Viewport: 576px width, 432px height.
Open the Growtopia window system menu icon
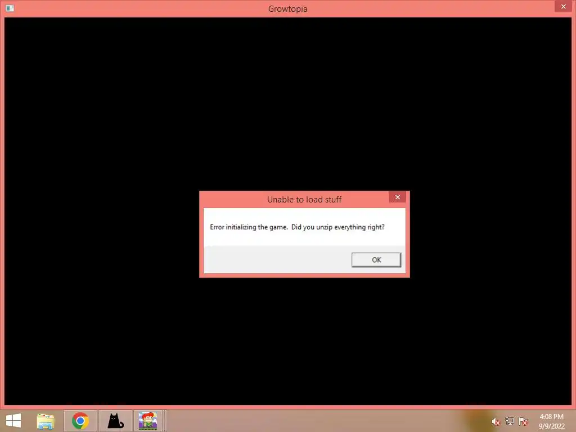(x=10, y=8)
